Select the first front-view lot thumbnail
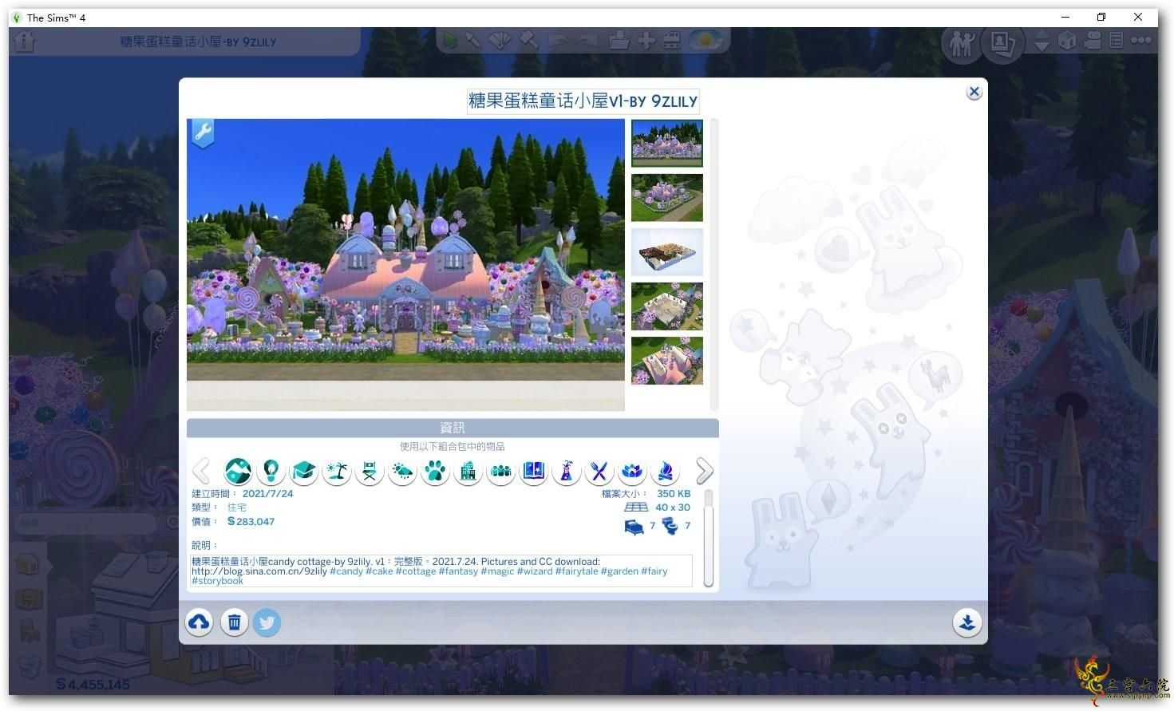Viewport: 1174px width, 711px height. pos(667,143)
